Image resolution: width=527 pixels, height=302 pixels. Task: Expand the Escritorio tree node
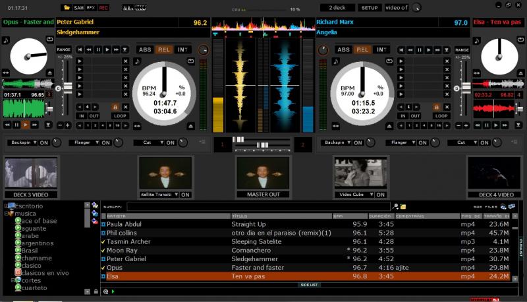(x=6, y=206)
